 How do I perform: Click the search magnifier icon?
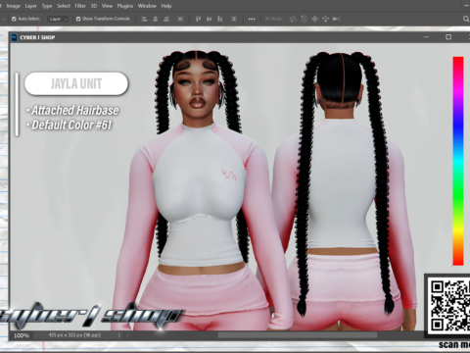pos(466,19)
